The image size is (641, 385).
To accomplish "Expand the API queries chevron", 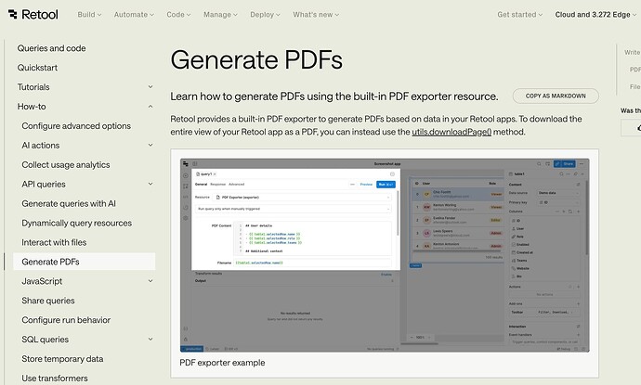I will point(150,184).
